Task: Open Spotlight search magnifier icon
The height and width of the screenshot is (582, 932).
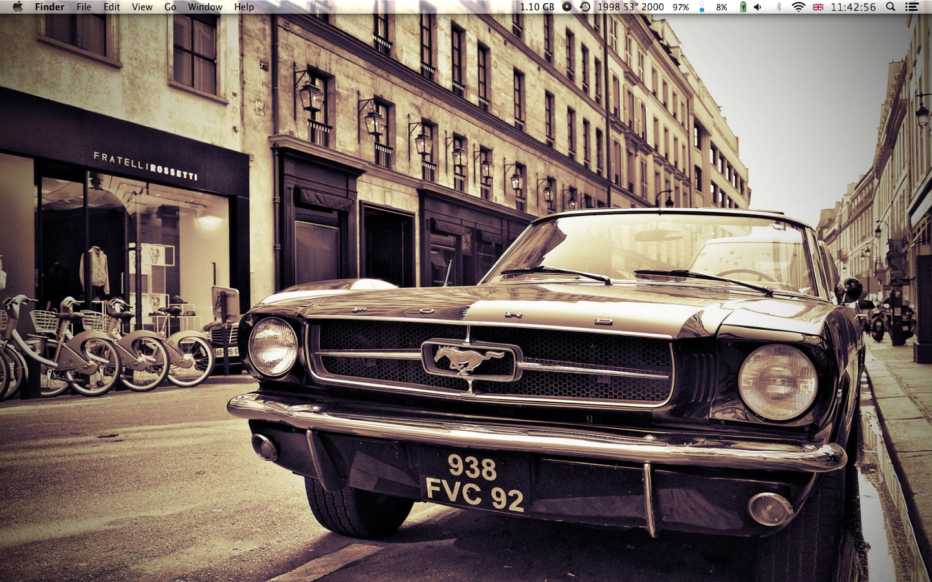Action: [x=891, y=6]
